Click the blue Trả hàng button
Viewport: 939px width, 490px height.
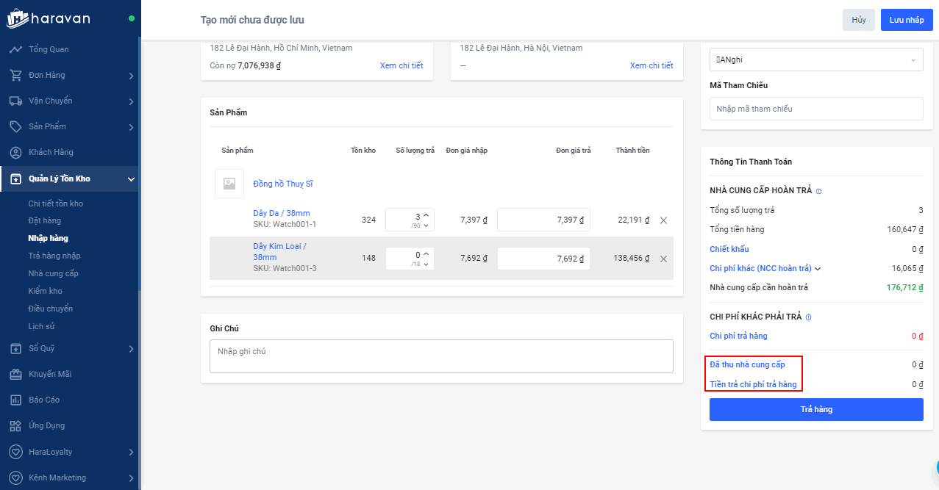click(x=815, y=409)
